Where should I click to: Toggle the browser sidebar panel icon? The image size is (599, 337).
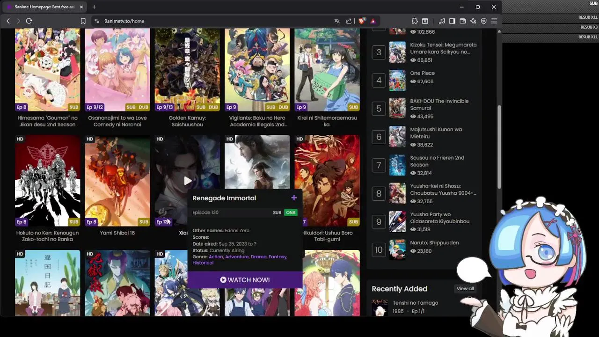click(452, 21)
